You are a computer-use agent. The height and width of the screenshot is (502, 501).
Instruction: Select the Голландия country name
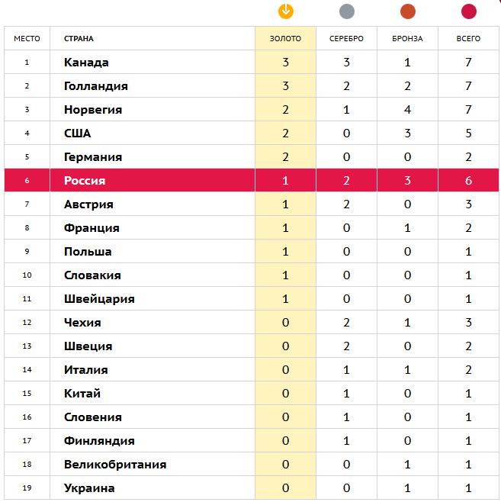point(96,86)
